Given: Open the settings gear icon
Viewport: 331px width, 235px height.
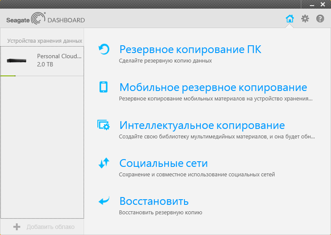Looking at the screenshot, I should coord(305,19).
